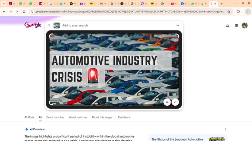Click the Feedback link

[124, 117]
